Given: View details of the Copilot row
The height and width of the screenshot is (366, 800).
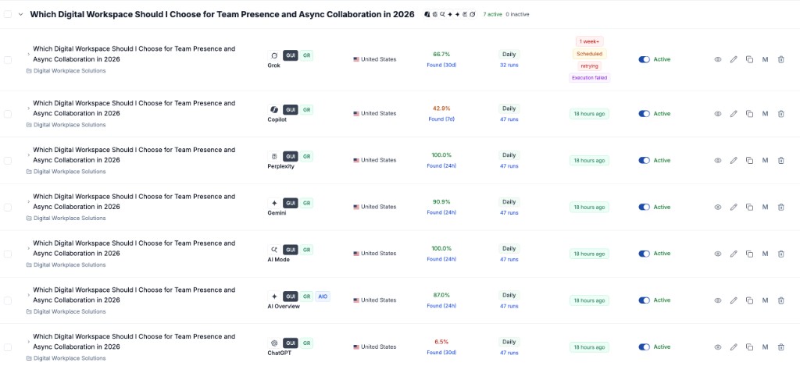Looking at the screenshot, I should (x=717, y=114).
